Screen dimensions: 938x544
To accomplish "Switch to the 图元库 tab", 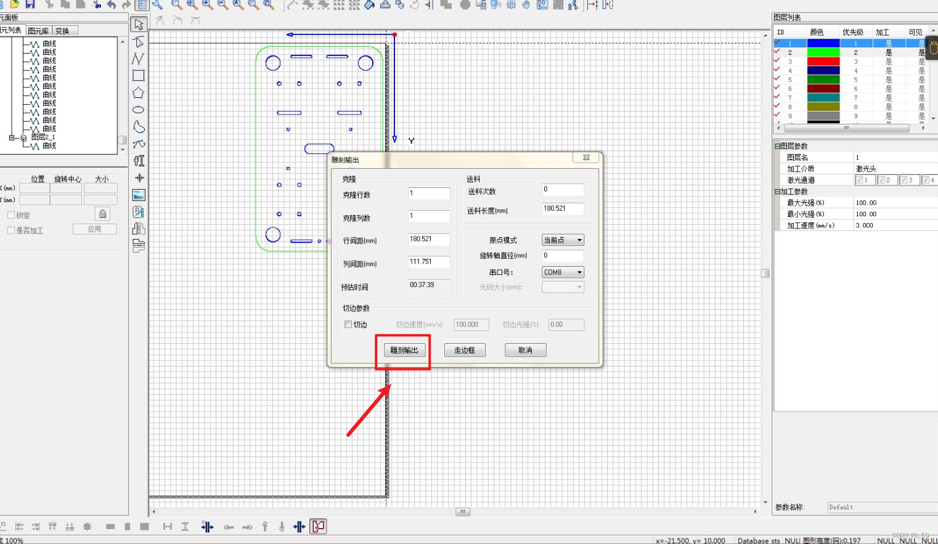I will (38, 30).
